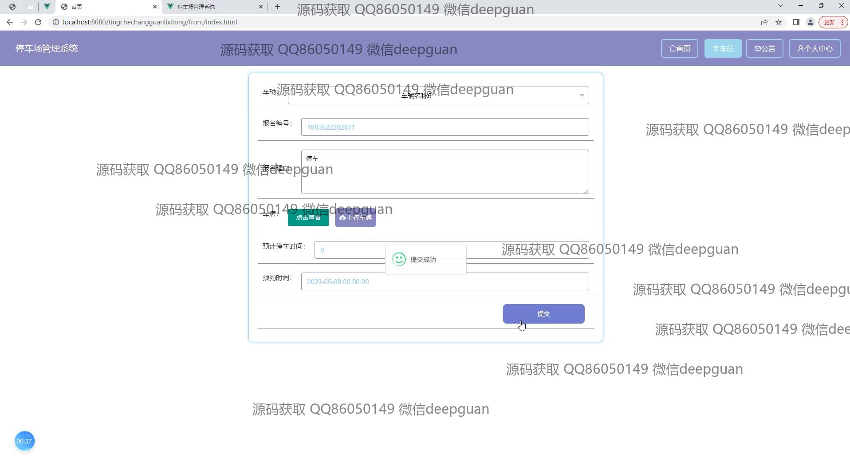Bookmark page using the star icon

point(778,22)
